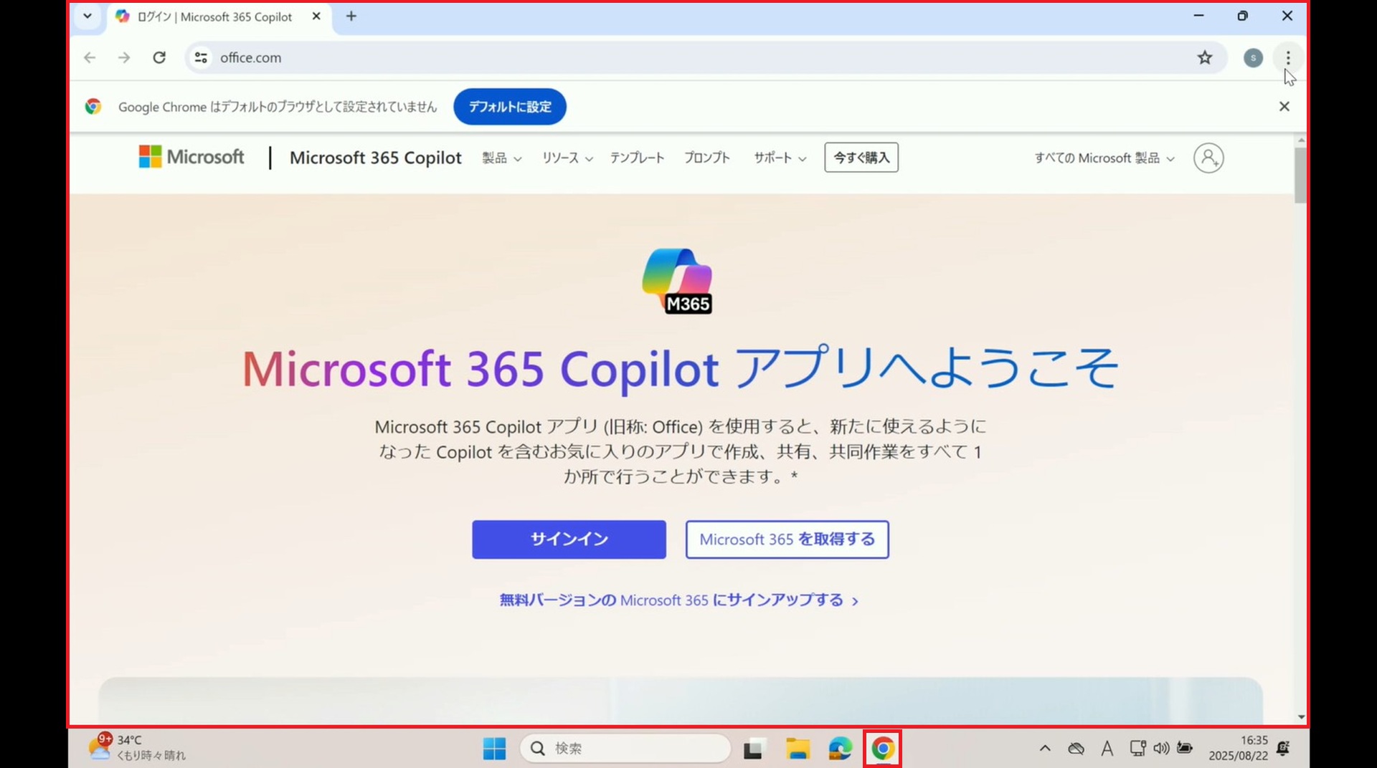This screenshot has height=768, width=1377.
Task: Open the プロンプト menu item
Action: pyautogui.click(x=706, y=158)
